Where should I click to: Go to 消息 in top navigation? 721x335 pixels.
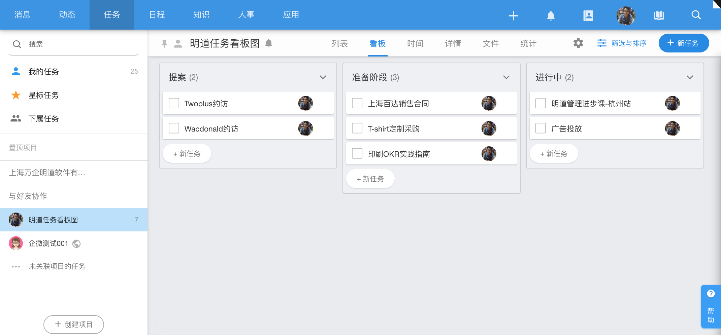pyautogui.click(x=23, y=15)
